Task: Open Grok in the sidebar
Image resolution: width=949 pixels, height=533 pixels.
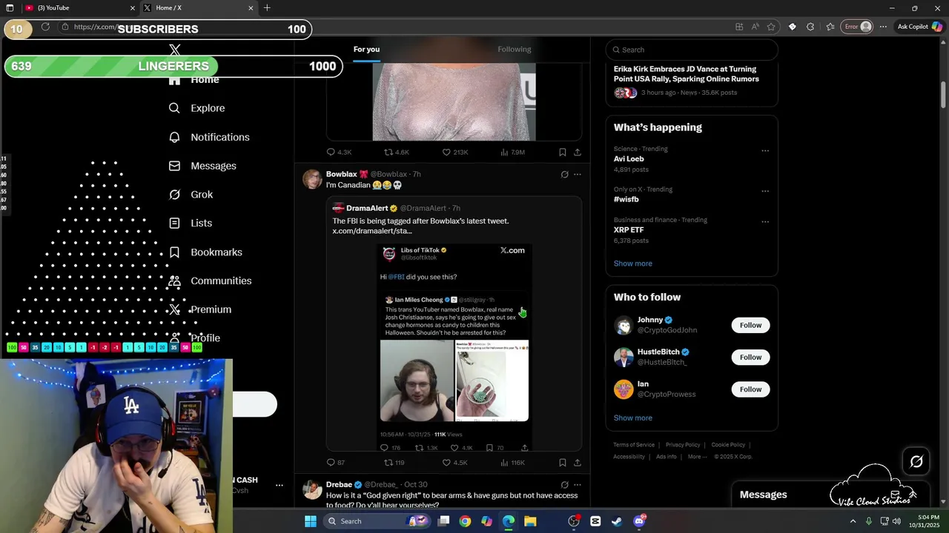Action: click(191, 195)
